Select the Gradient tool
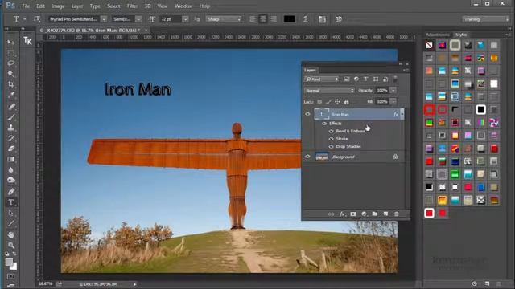This screenshot has width=515, height=289. click(x=10, y=159)
